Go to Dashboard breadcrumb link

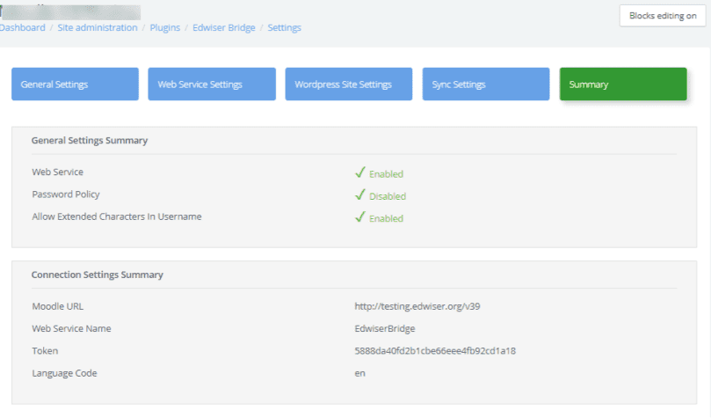coord(22,27)
